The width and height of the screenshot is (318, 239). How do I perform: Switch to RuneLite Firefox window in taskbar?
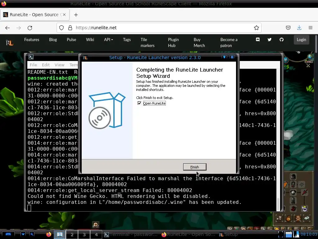click(189, 234)
